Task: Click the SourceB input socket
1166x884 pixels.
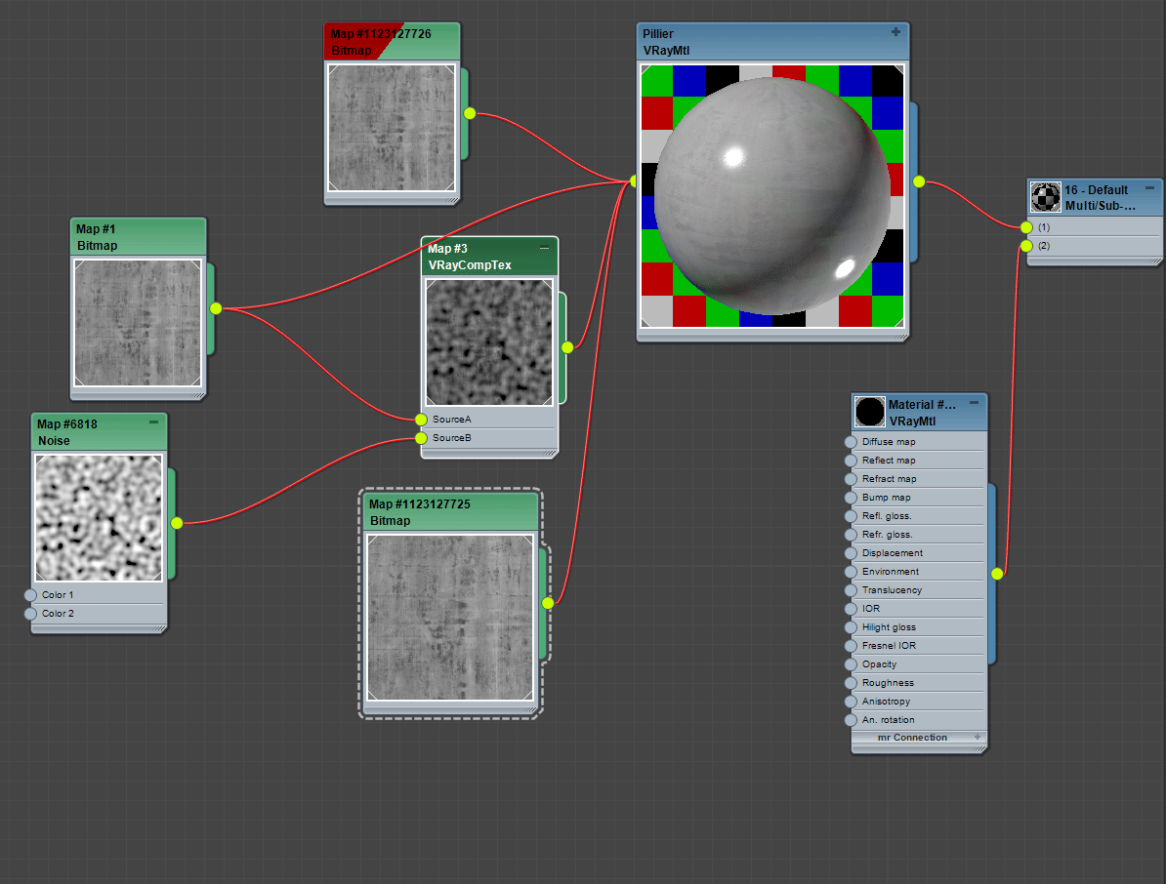Action: click(421, 438)
